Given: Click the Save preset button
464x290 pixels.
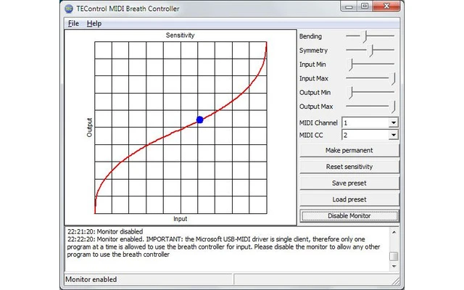Looking at the screenshot, I should pos(349,183).
